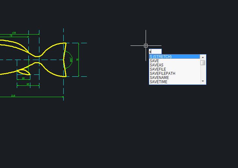Select the 164° angular dimension text
The width and height of the screenshot is (238, 168).
click(x=71, y=60)
